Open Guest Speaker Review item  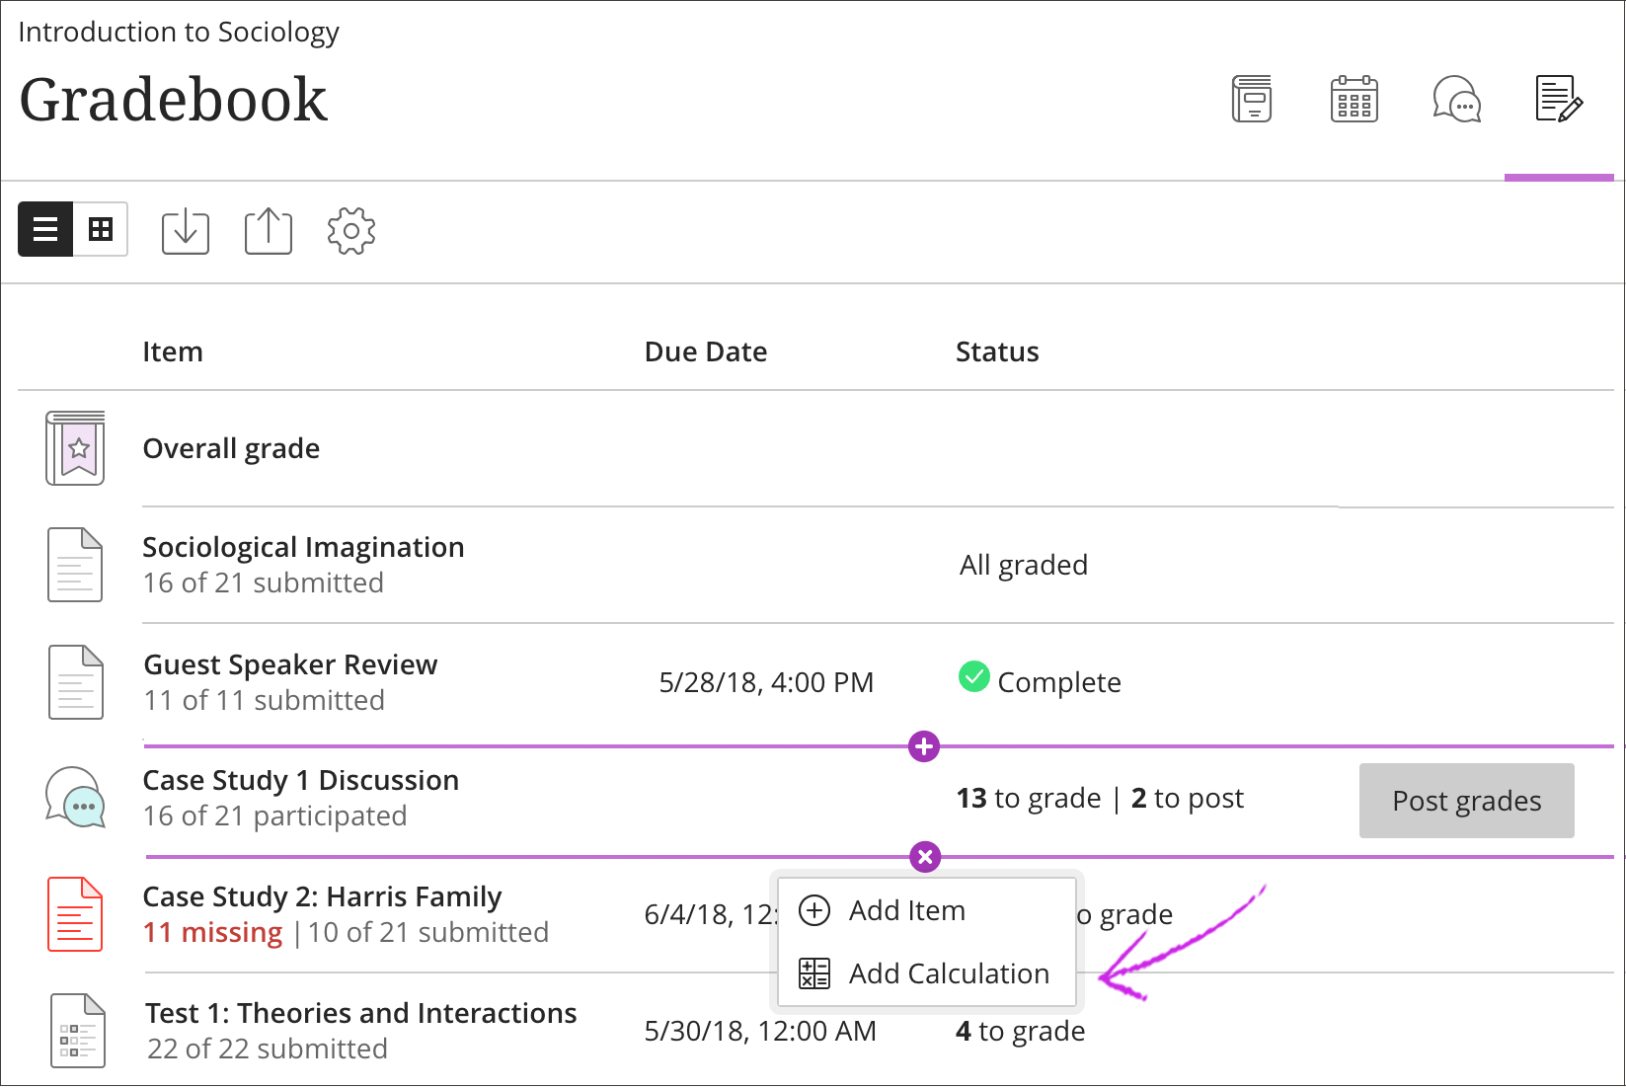pos(290,664)
